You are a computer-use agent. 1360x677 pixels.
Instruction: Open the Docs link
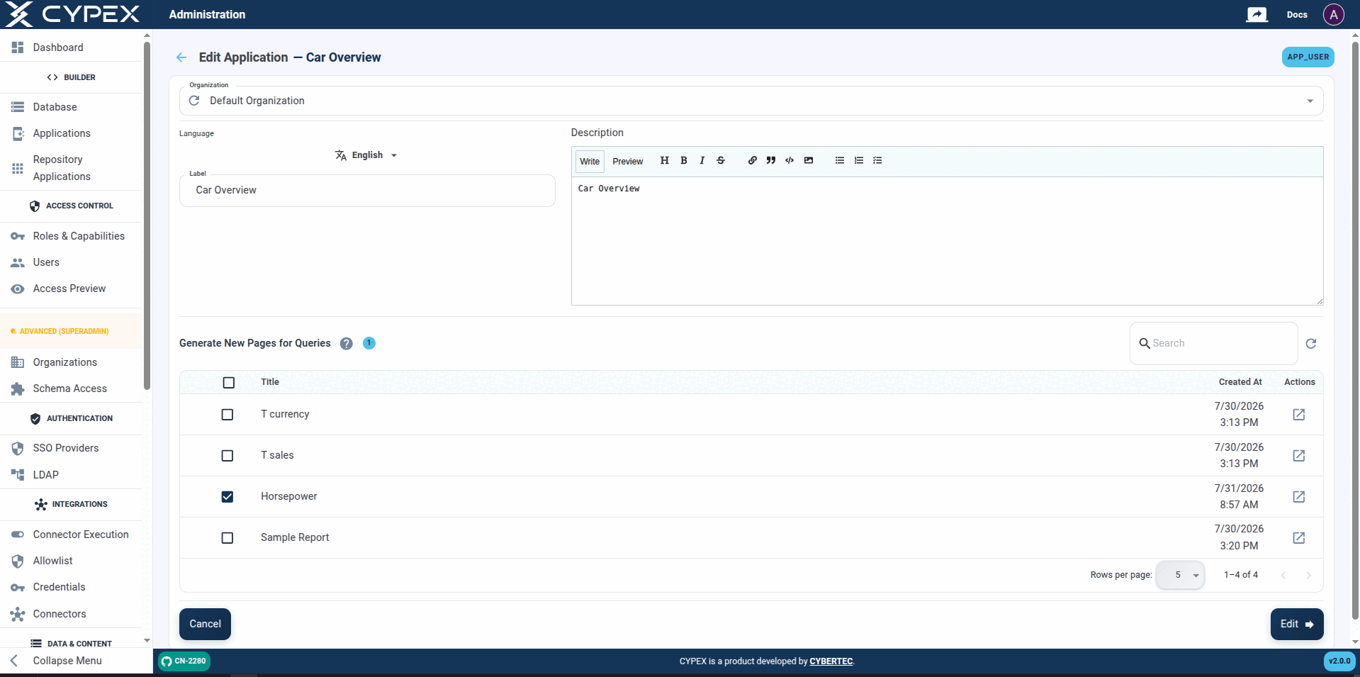point(1297,14)
